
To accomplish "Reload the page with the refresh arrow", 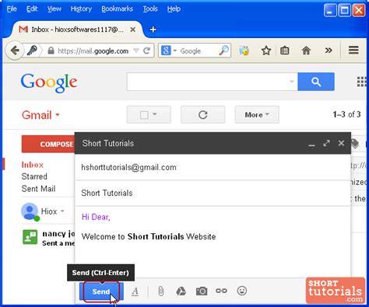I will pos(146,51).
